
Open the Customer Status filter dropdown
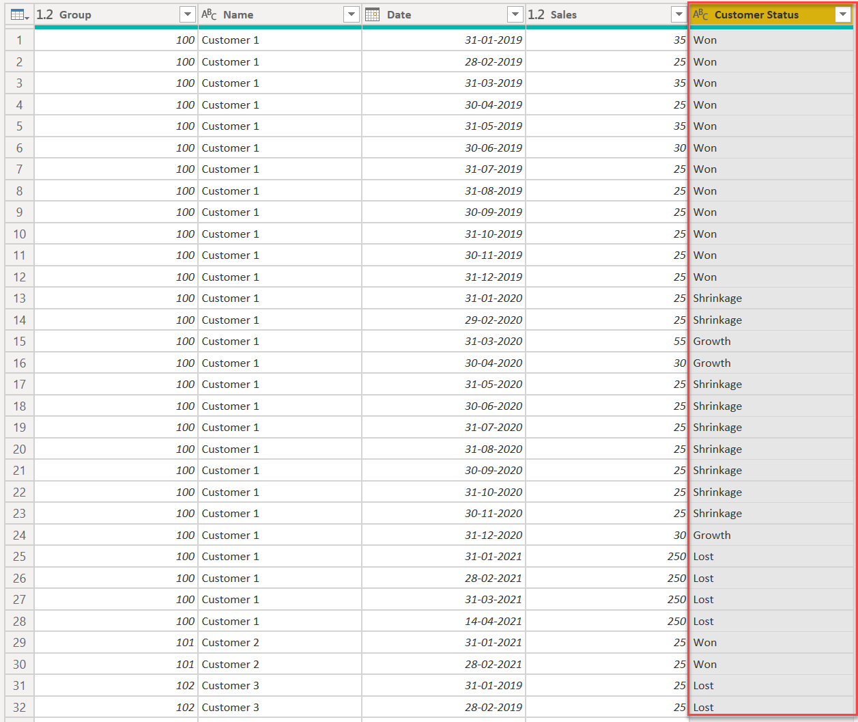(x=843, y=14)
